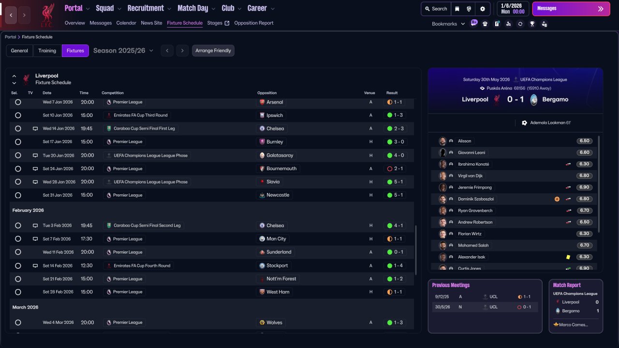Open the Overview submenu item
The image size is (619, 348).
coord(75,23)
